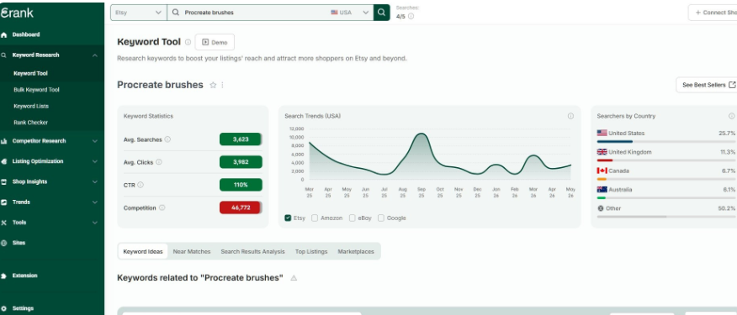Click the Competitor Research chart icon
The height and width of the screenshot is (315, 737).
tap(4, 141)
